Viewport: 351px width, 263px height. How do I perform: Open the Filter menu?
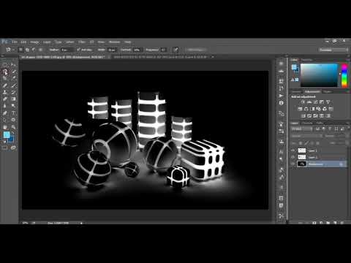click(x=81, y=42)
